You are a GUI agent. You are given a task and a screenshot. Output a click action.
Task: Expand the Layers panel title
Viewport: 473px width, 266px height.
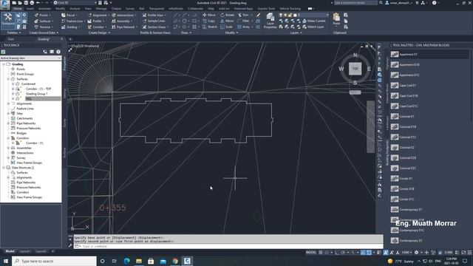click(x=296, y=33)
